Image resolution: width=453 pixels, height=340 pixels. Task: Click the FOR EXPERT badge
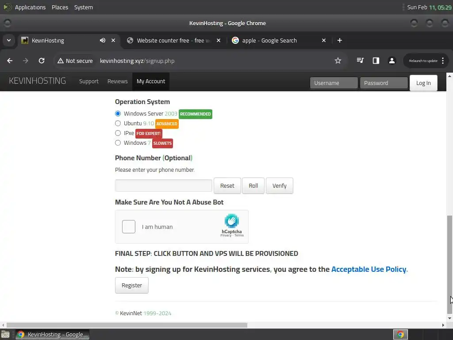pyautogui.click(x=149, y=134)
